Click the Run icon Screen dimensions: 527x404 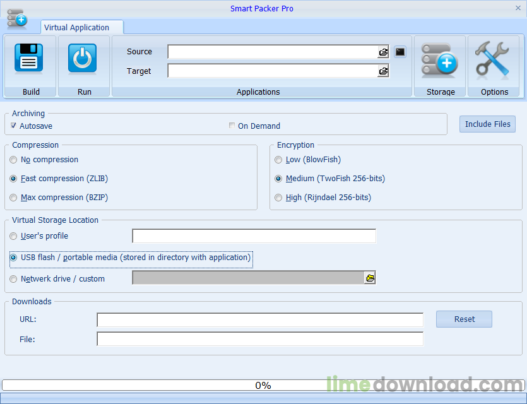tap(83, 59)
